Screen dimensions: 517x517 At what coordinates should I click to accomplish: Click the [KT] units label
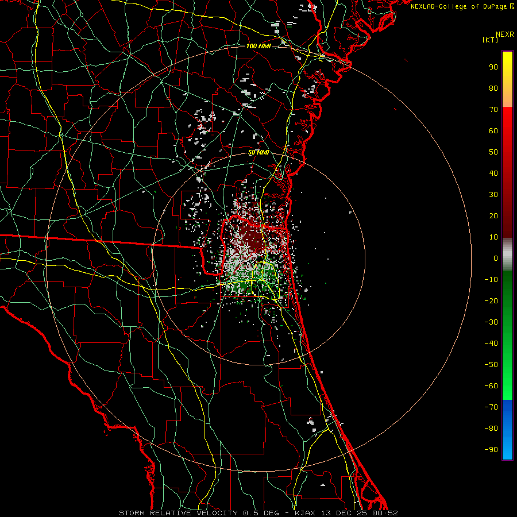pos(491,40)
